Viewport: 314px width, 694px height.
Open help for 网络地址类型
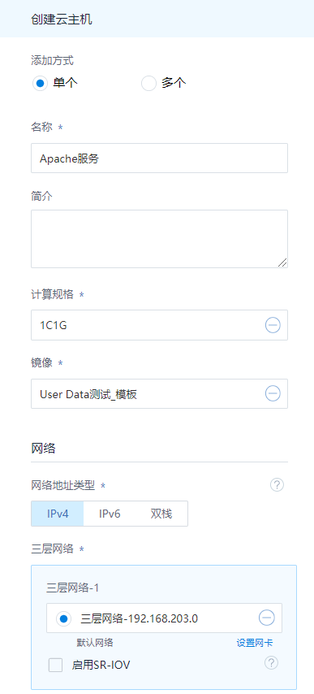[277, 485]
